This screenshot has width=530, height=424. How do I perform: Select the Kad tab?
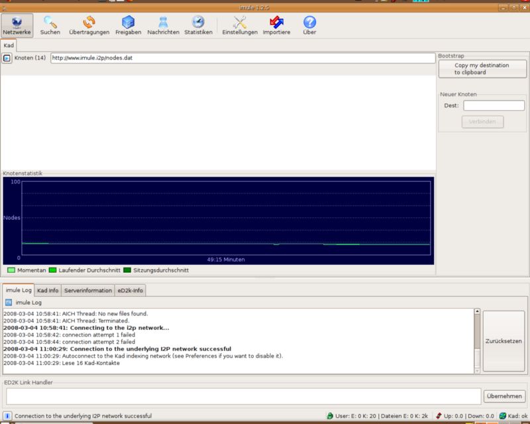click(9, 45)
